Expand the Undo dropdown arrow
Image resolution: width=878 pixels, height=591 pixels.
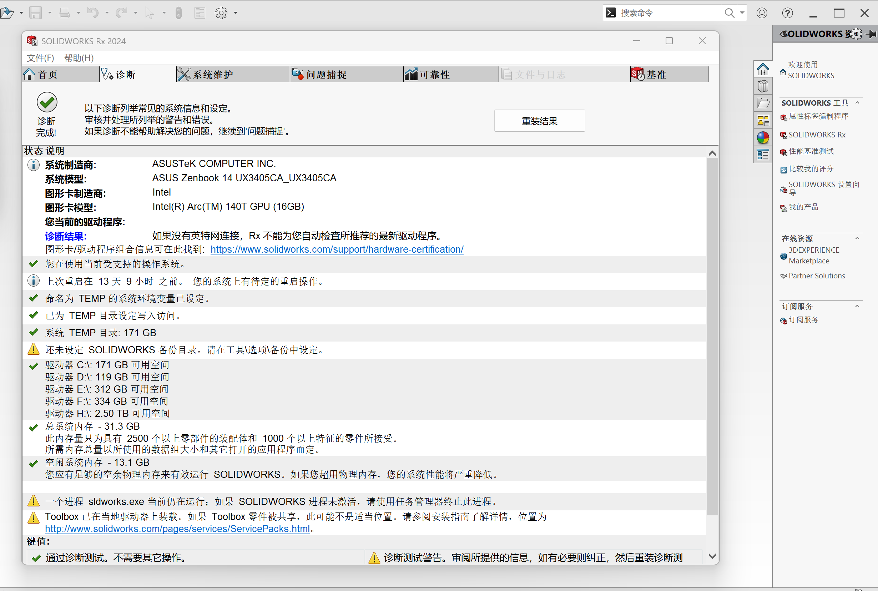coord(107,13)
